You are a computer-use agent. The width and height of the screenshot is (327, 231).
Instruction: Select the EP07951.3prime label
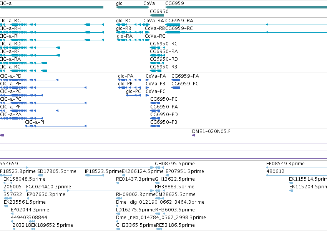pos(184,171)
